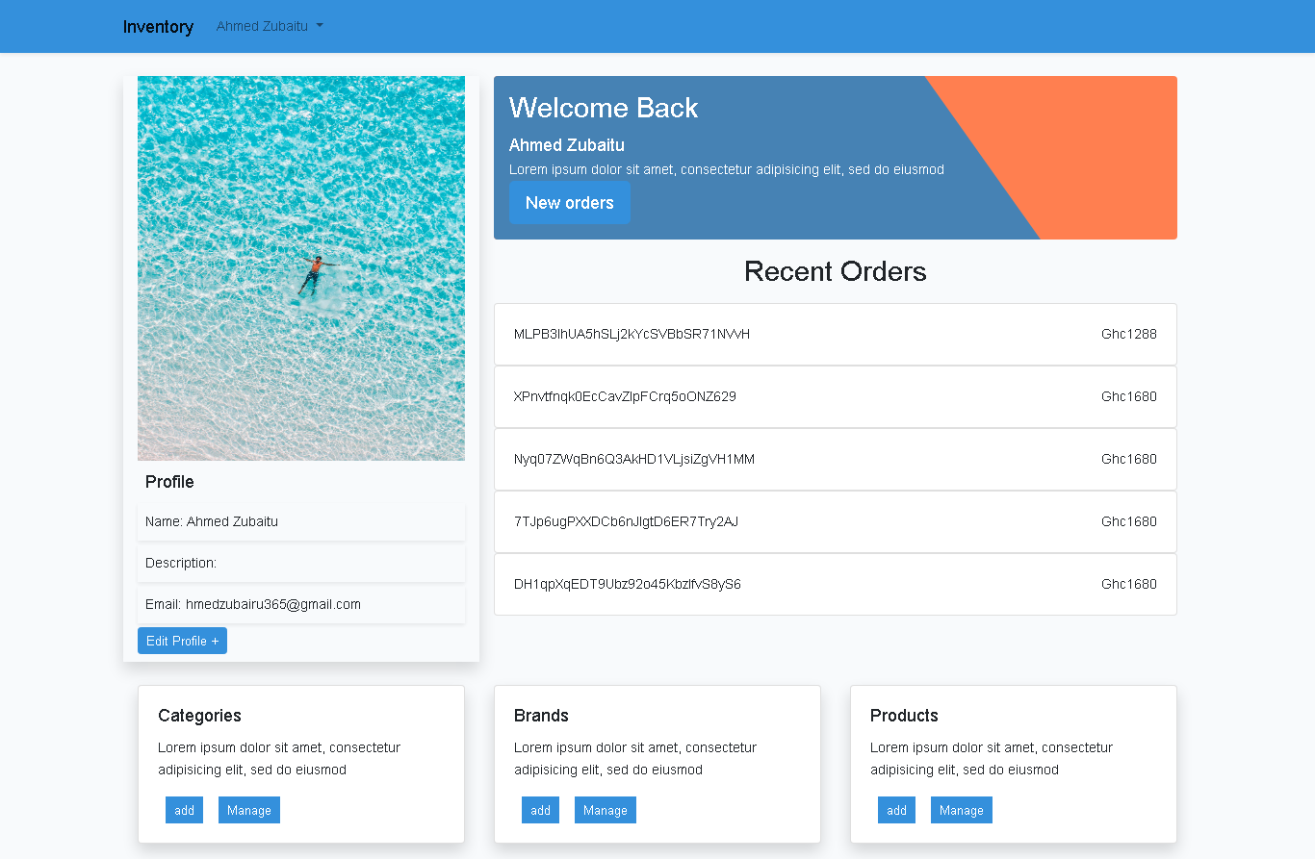
Task: Click the Description: profile row
Action: pos(301,563)
